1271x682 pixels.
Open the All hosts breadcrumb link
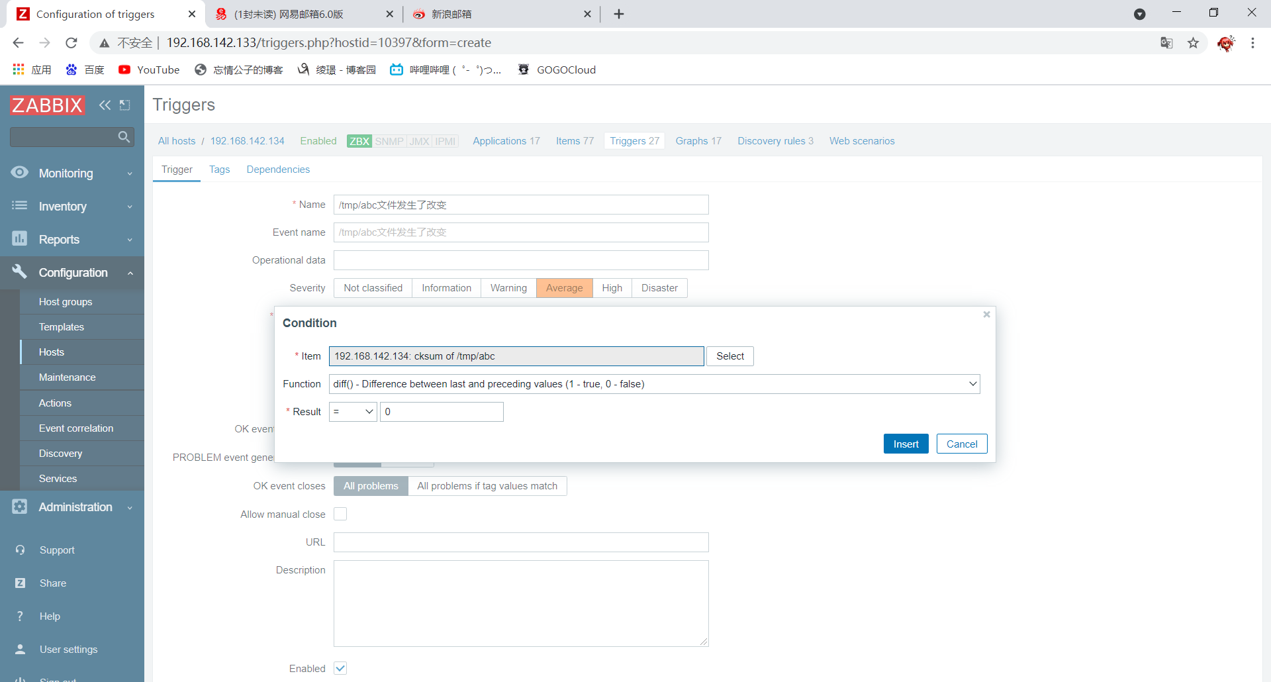[177, 141]
